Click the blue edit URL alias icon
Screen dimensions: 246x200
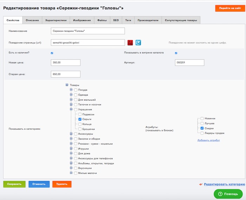138,43
